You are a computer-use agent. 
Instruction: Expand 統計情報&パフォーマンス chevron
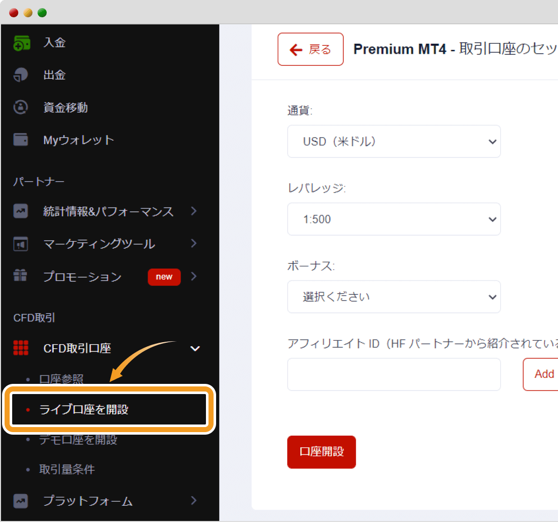pyautogui.click(x=194, y=211)
